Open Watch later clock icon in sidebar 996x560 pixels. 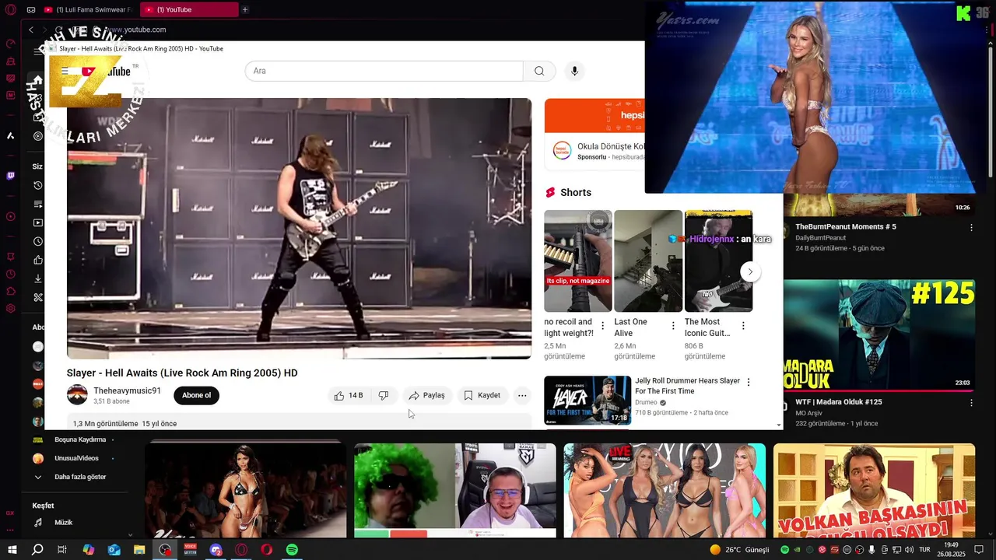tap(38, 241)
